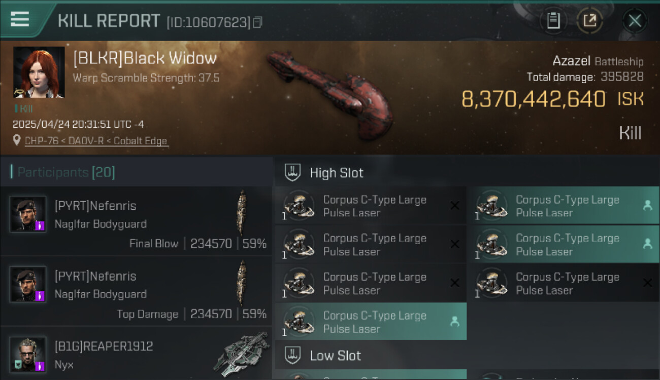Click the clipboard copy report icon
The width and height of the screenshot is (660, 380).
[x=553, y=21]
